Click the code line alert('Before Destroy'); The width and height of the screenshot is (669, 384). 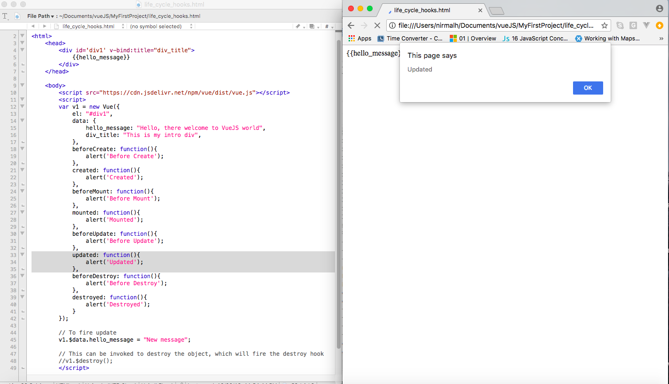[126, 283]
